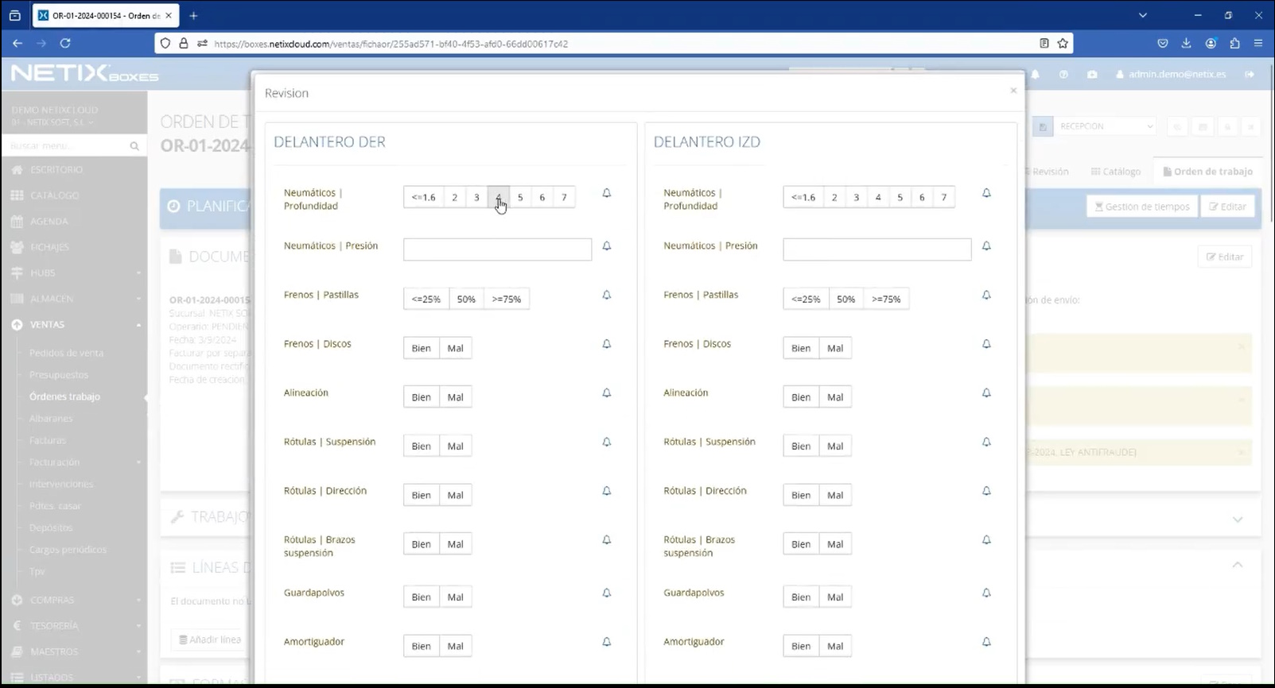Bookmark this page with the star icon
Viewport: 1275px width, 688px height.
(x=1063, y=43)
